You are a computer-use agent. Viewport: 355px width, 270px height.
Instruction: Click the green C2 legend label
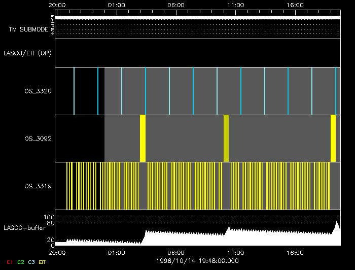point(21,262)
